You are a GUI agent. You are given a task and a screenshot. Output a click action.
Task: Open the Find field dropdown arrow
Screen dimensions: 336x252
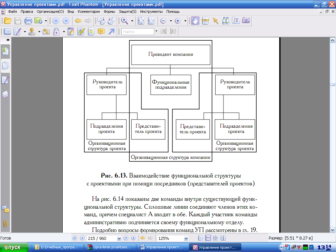(156, 31)
